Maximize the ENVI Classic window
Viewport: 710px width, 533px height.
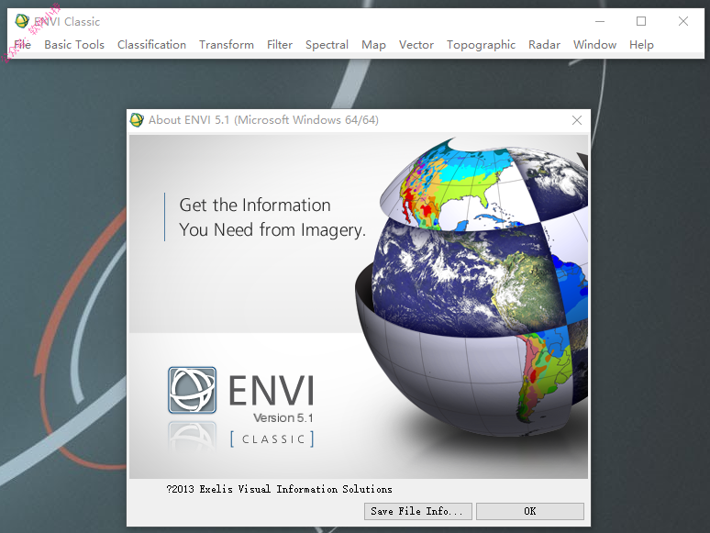pyautogui.click(x=641, y=21)
